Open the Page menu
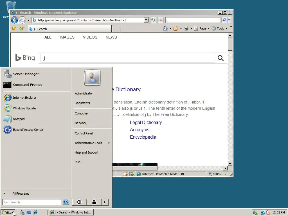This screenshot has width=288, height=216. click(202, 28)
